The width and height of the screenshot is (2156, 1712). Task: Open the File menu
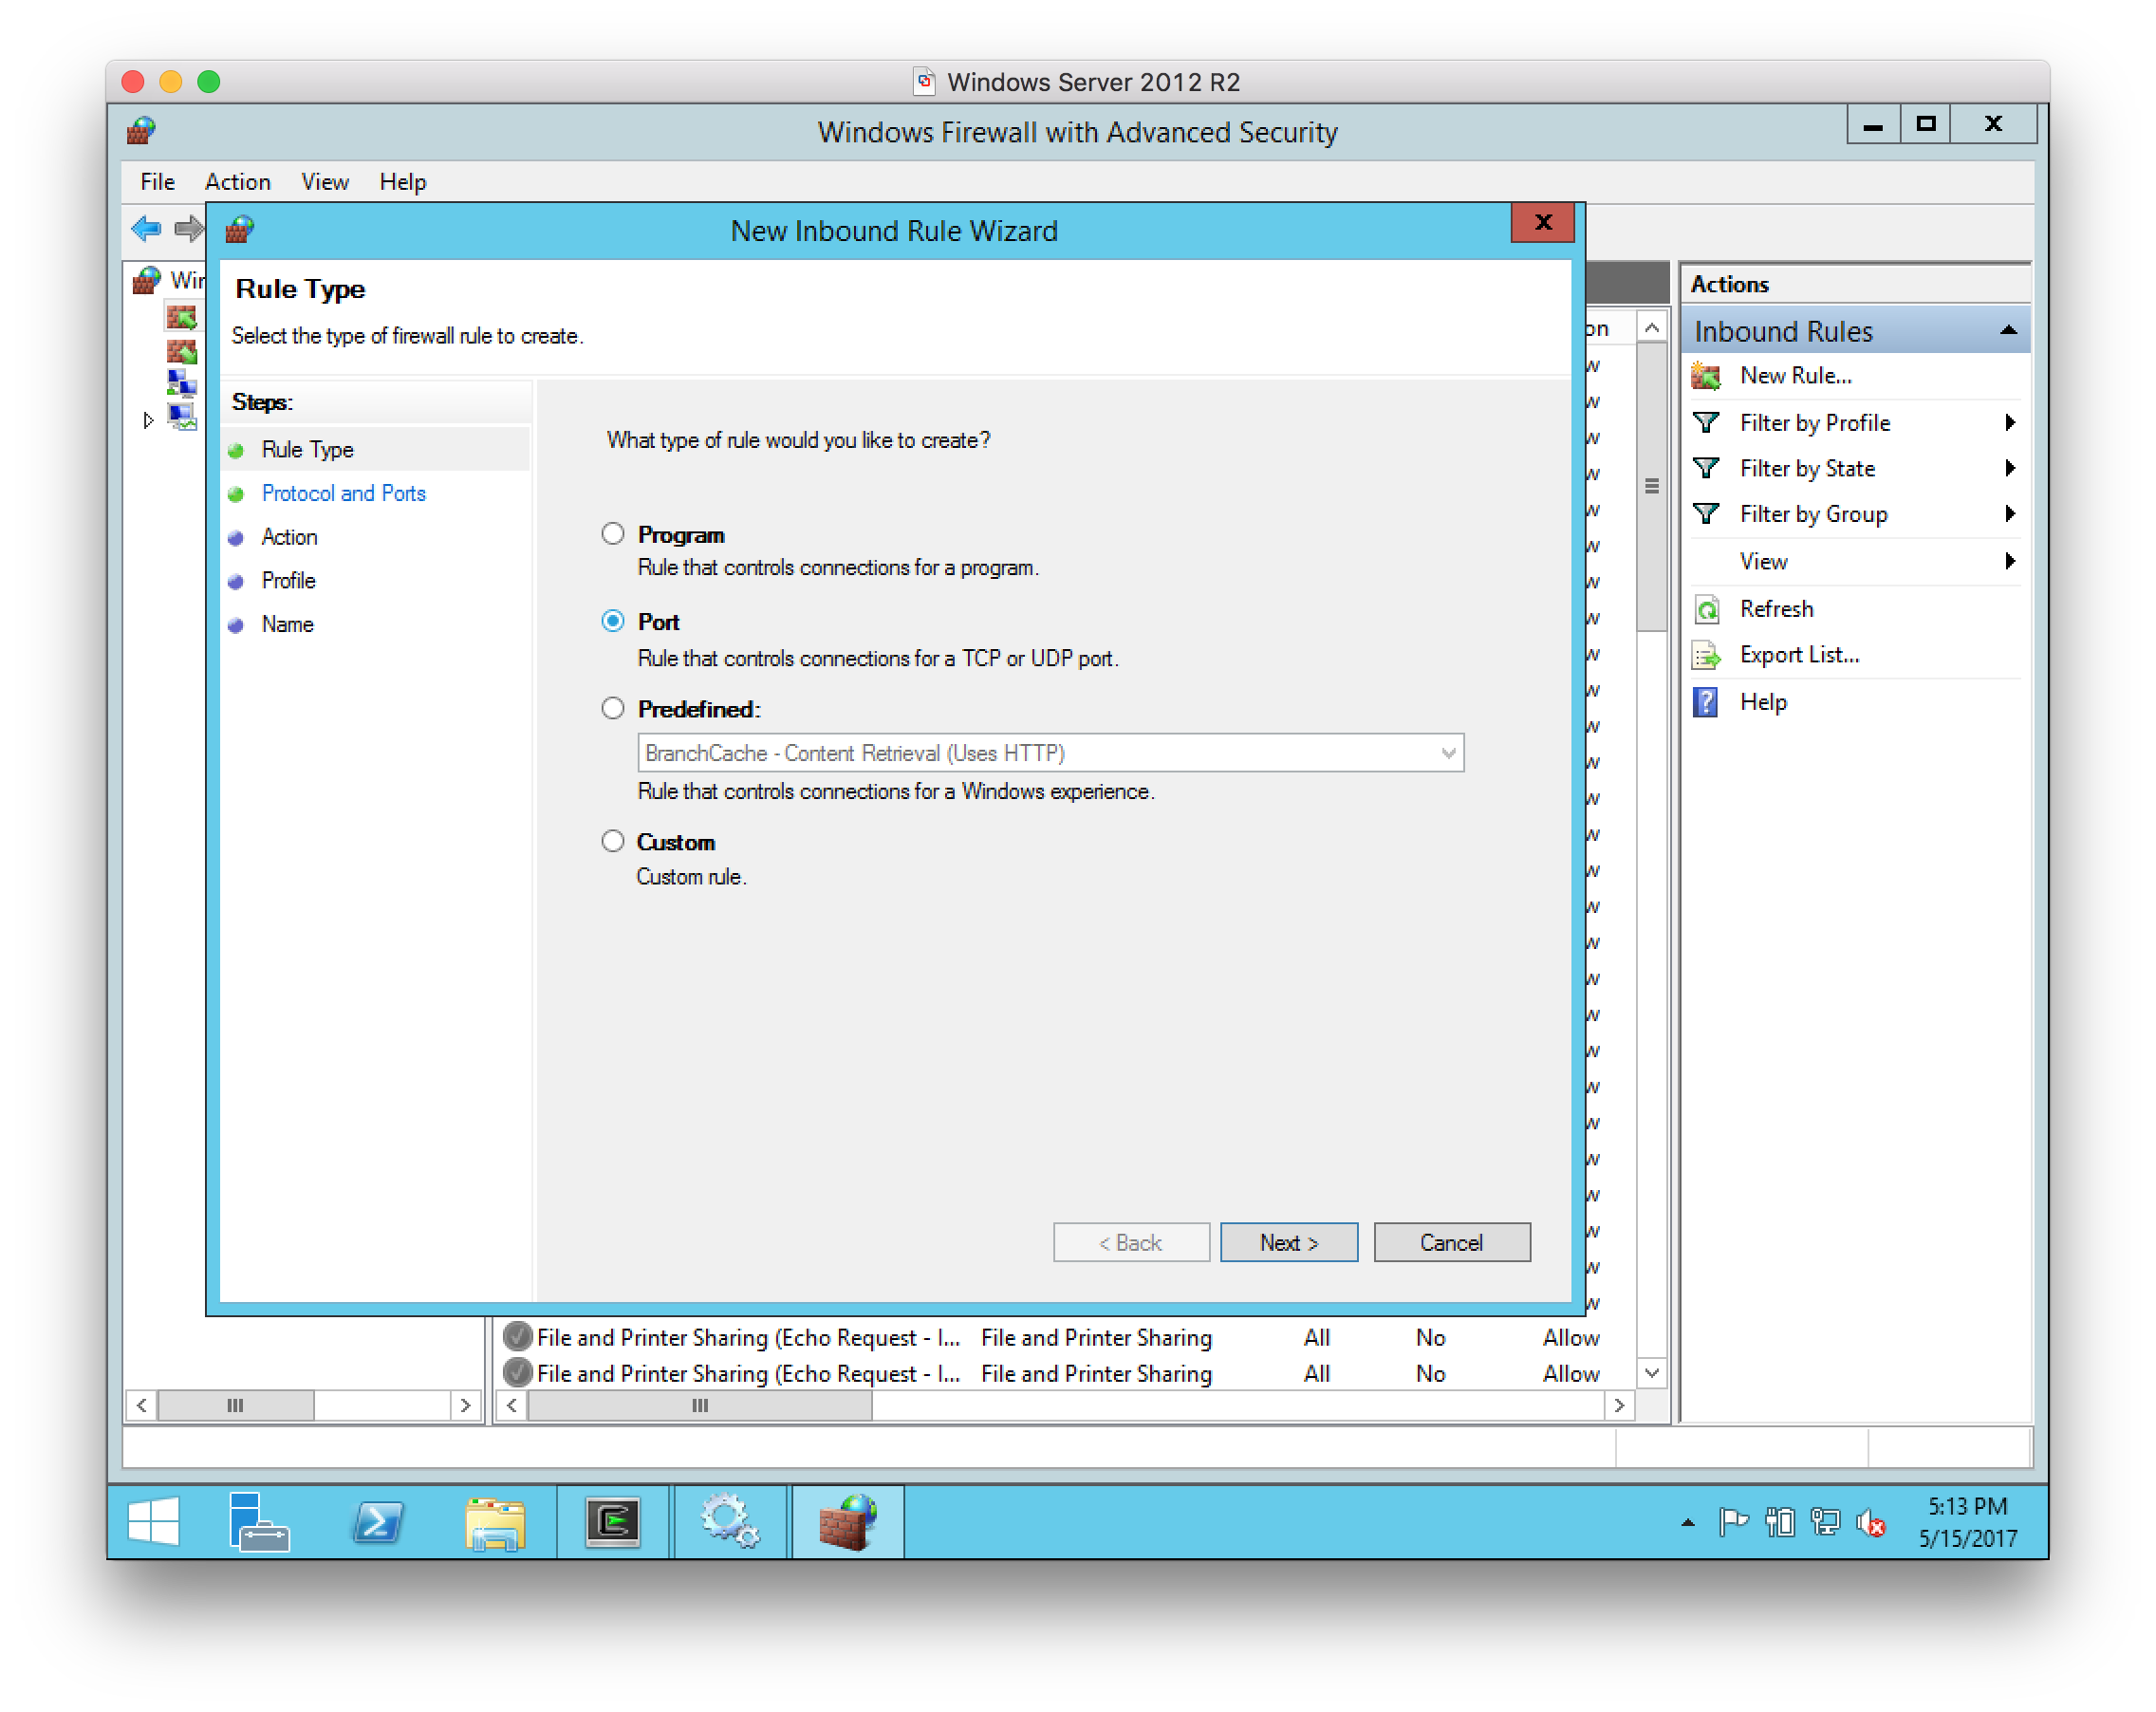tap(157, 182)
